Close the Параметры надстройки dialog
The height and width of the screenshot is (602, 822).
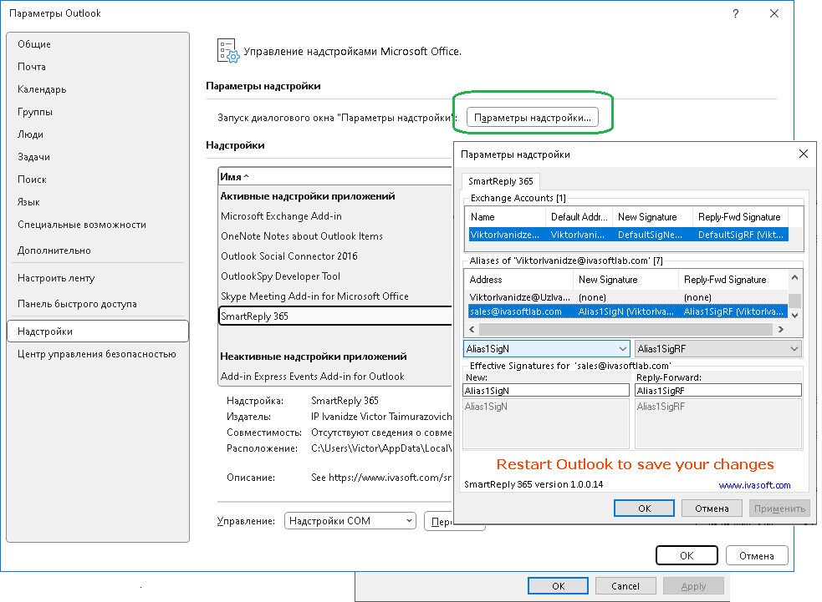[x=803, y=154]
